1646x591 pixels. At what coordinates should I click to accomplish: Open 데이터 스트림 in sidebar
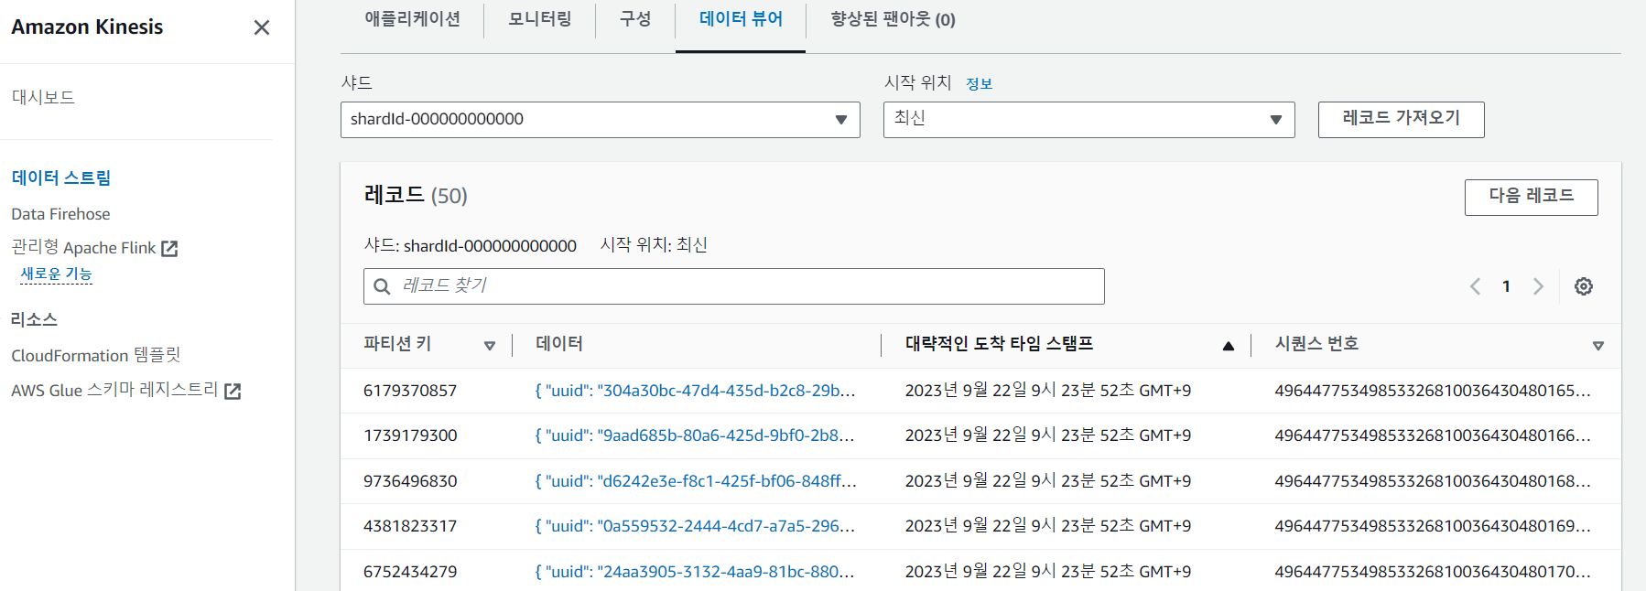click(60, 177)
